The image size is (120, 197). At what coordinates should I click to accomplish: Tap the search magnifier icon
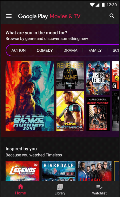[112, 16]
